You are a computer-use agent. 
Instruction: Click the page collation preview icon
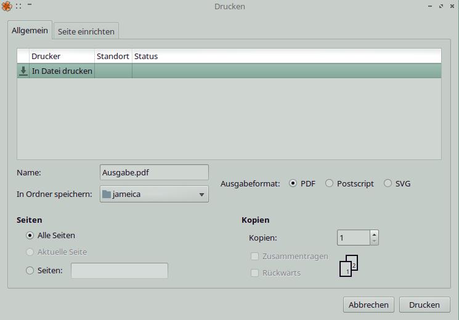point(349,266)
